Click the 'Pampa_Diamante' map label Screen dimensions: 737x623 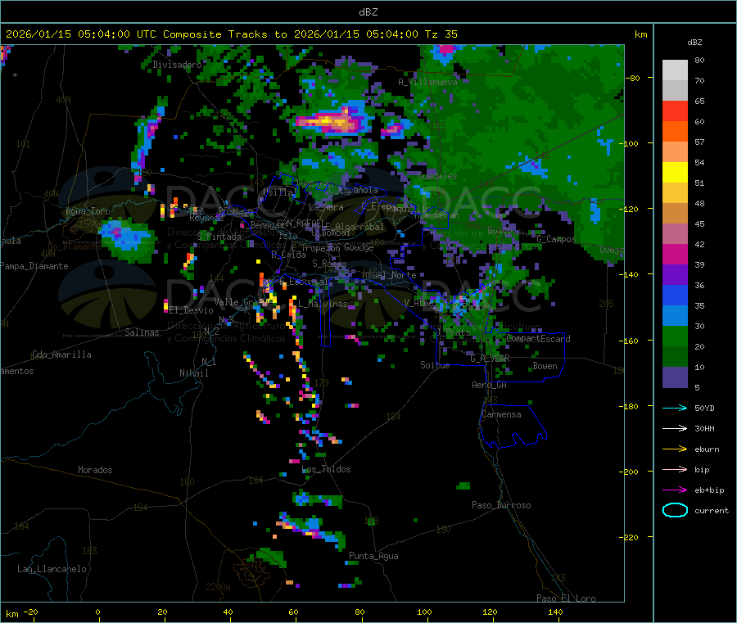coord(34,266)
